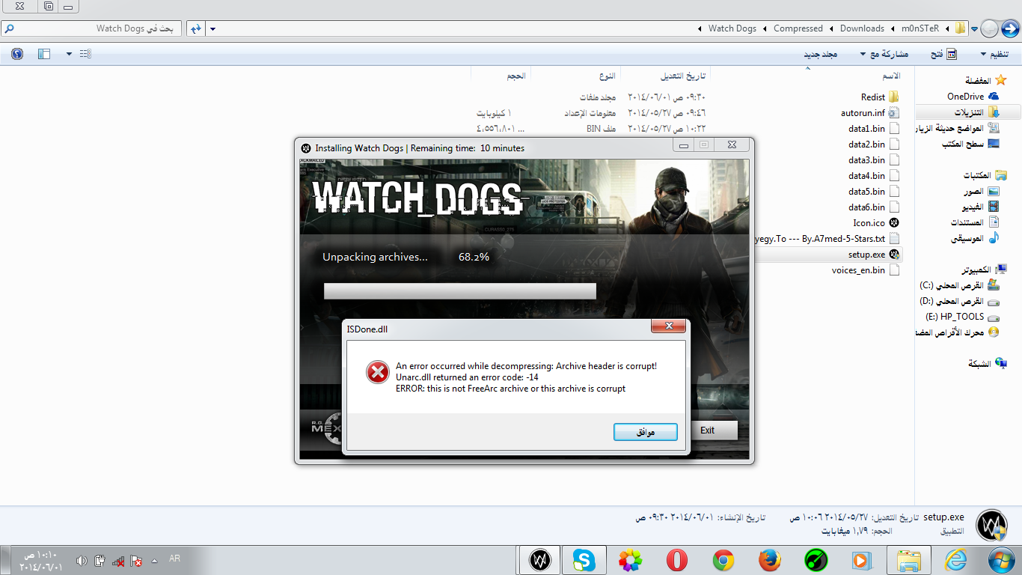Click OK in the ISDone.dll error dialog
Viewport: 1022px width, 575px height.
point(645,432)
